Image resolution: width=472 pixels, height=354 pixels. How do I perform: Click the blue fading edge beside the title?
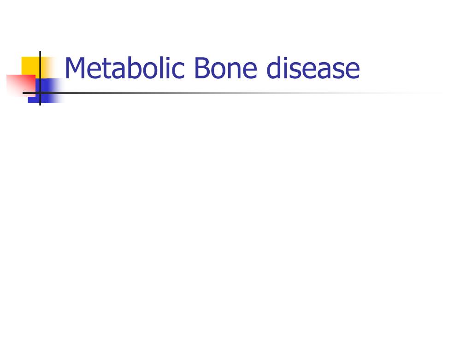pos(59,90)
